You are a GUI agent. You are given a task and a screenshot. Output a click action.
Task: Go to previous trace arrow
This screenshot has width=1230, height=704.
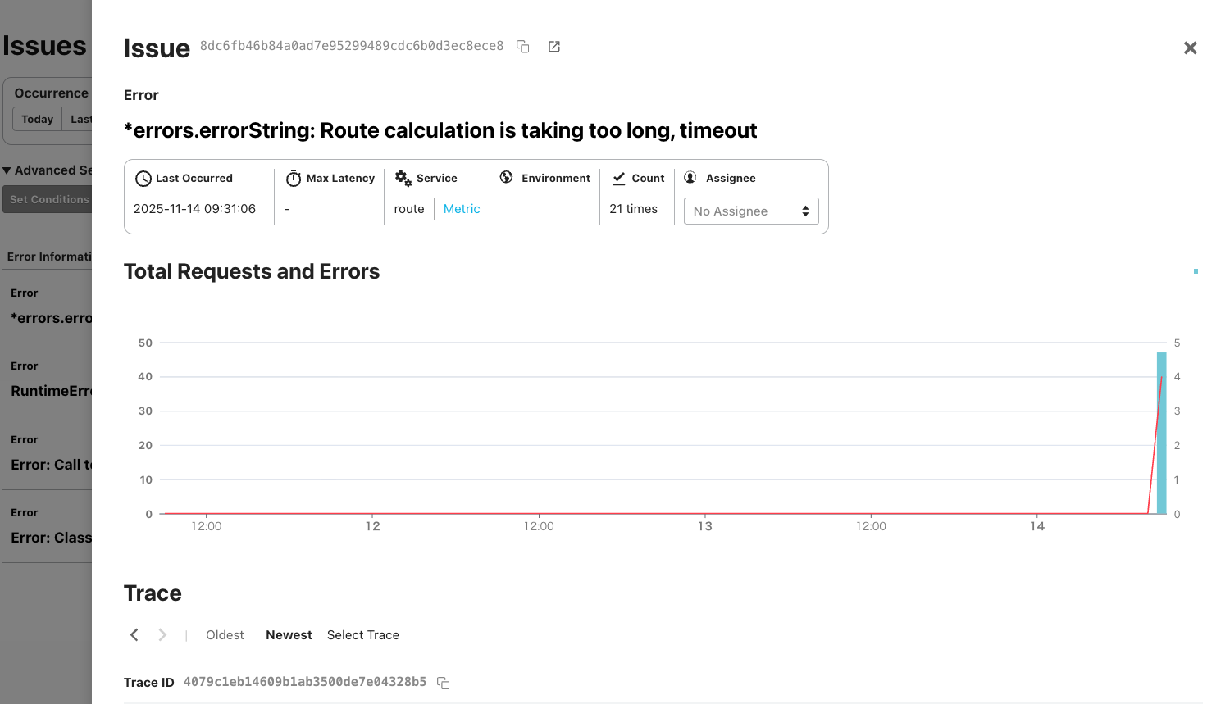coord(134,635)
